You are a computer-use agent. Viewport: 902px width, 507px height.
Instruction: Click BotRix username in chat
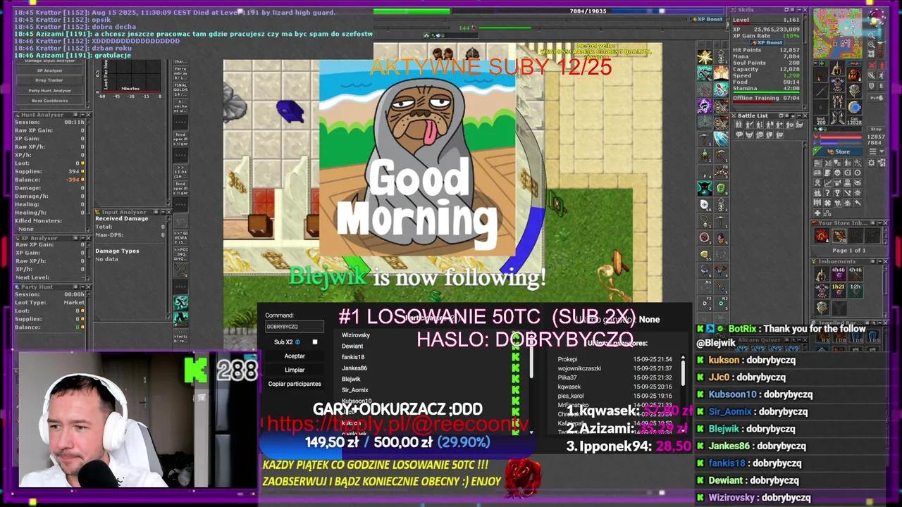click(x=742, y=329)
